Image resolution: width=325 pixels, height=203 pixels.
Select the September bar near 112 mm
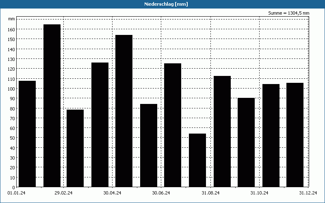point(222,132)
